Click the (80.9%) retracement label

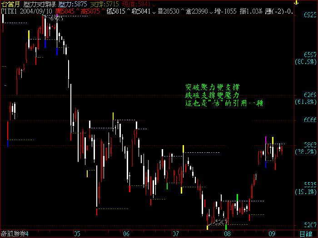pos(306,62)
